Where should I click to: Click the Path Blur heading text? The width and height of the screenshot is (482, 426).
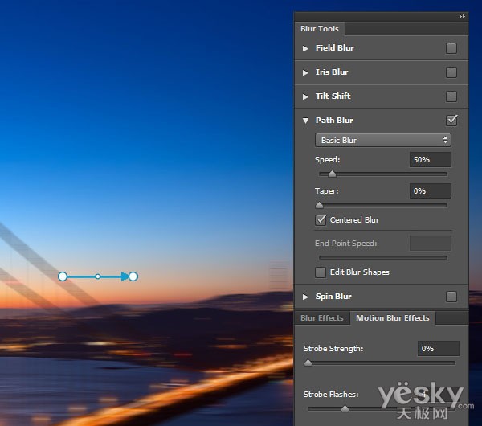pos(334,121)
